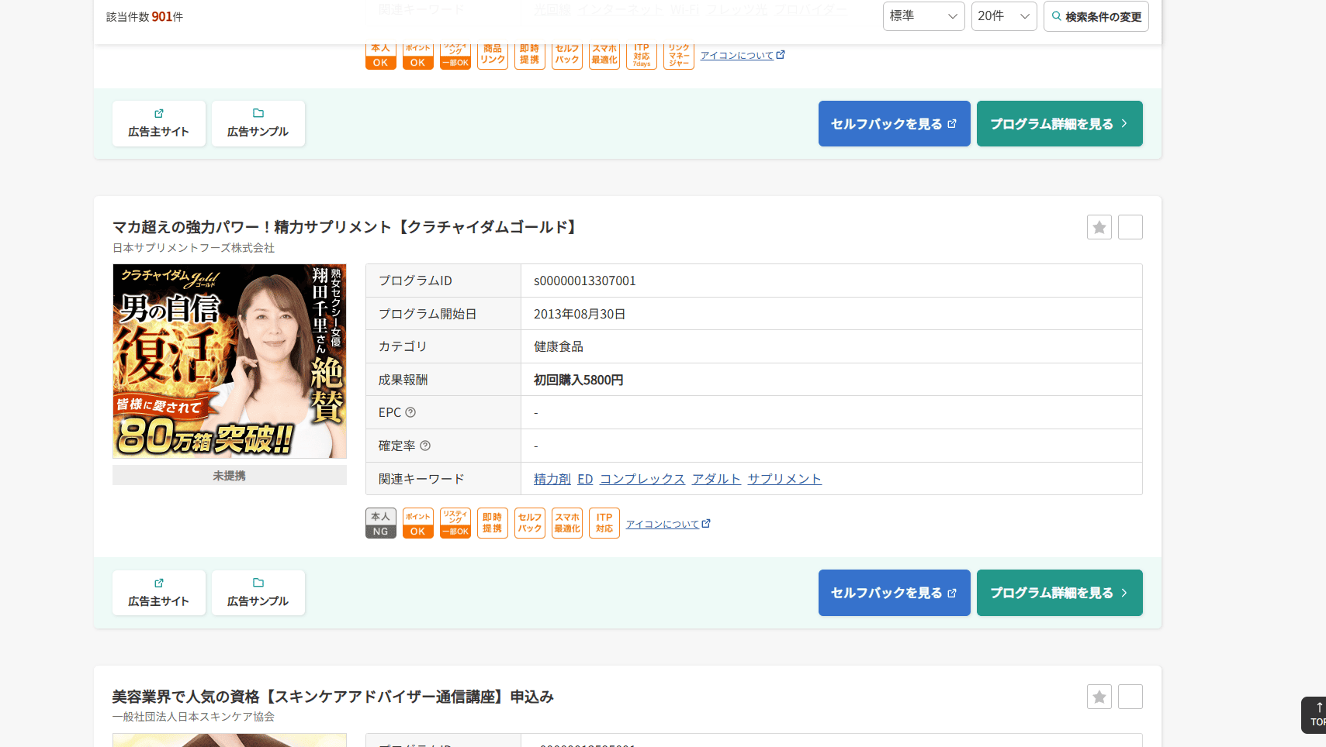Click the 成果報酬 row label

click(x=403, y=380)
